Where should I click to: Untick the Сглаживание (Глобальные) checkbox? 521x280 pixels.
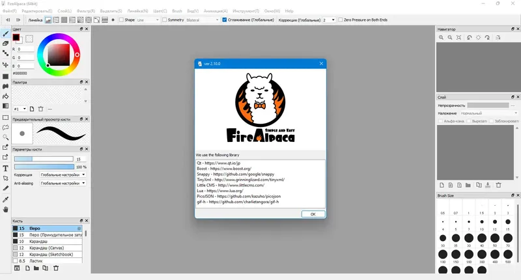pyautogui.click(x=224, y=20)
